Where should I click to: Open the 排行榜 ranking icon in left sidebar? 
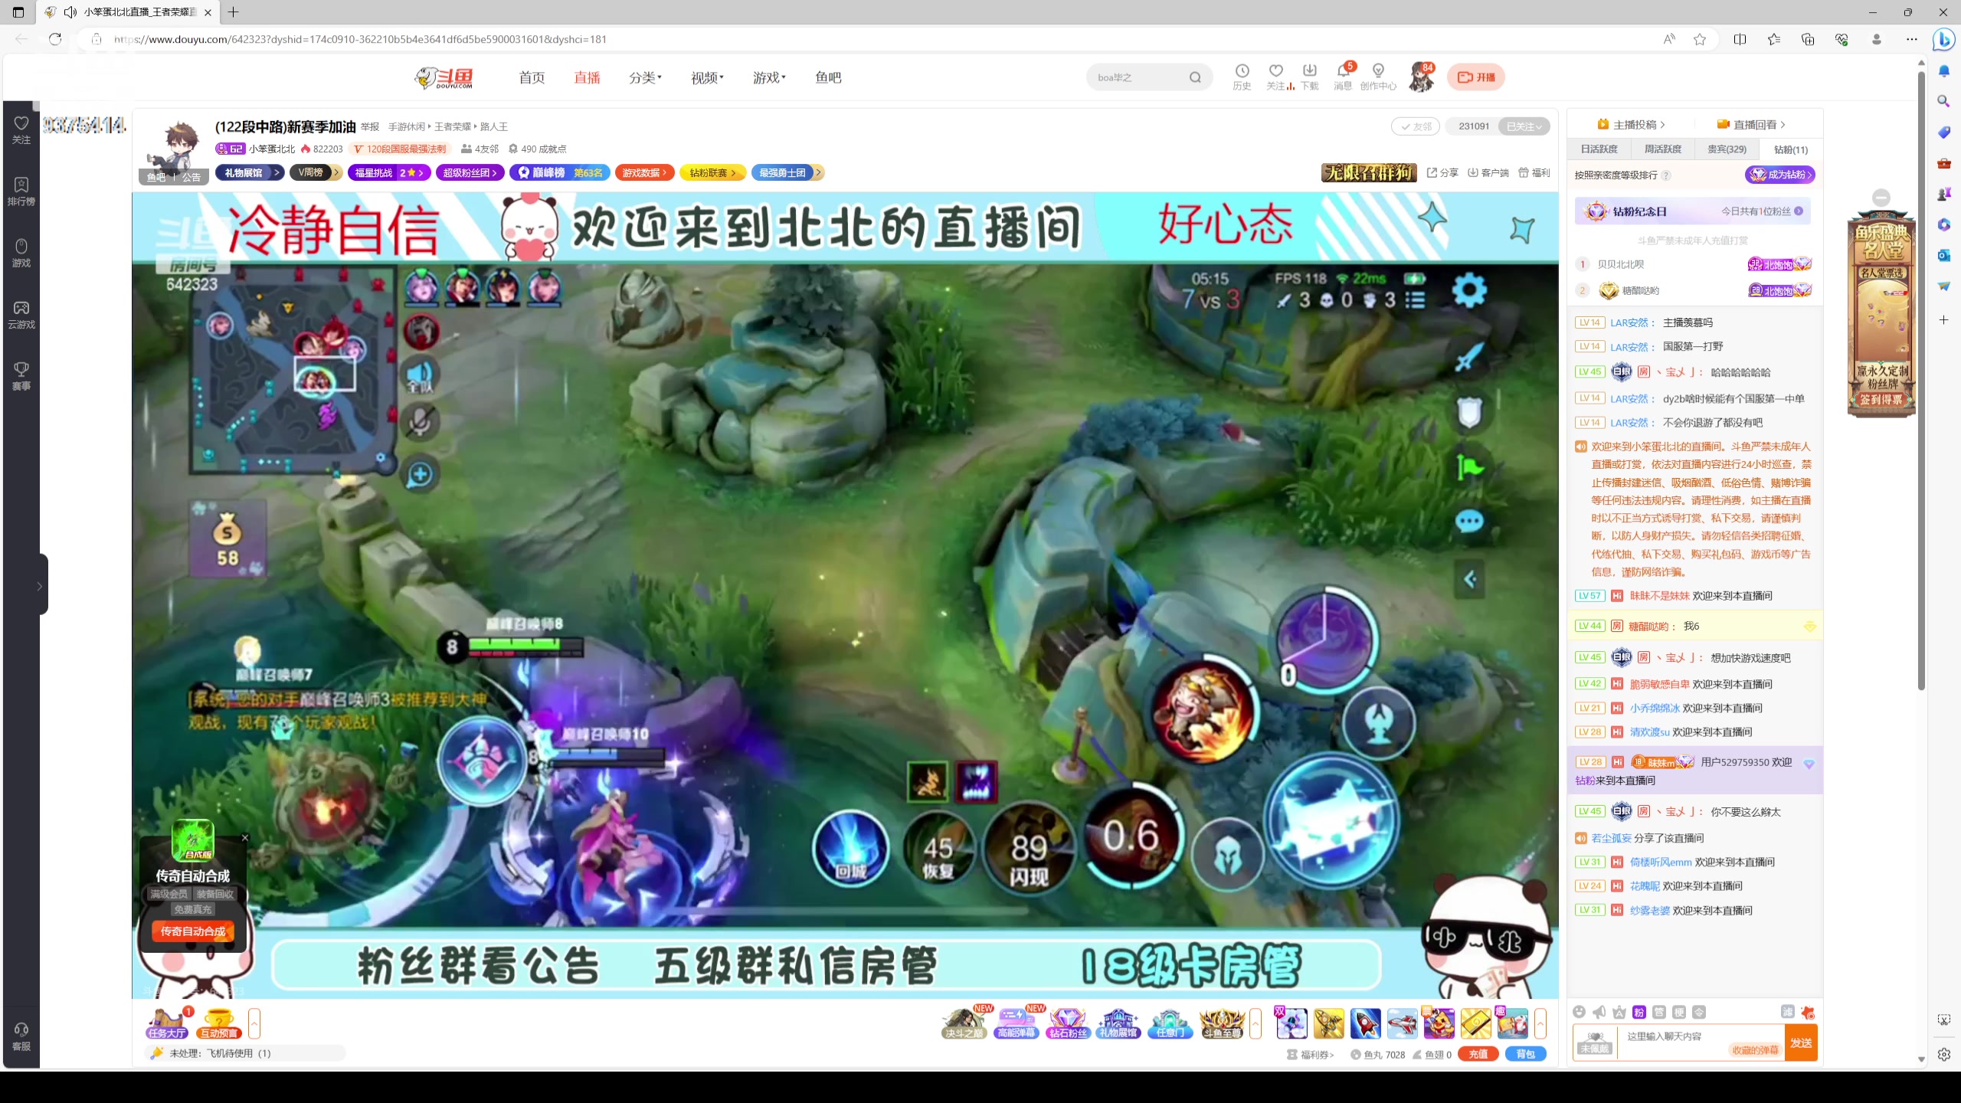click(x=21, y=190)
